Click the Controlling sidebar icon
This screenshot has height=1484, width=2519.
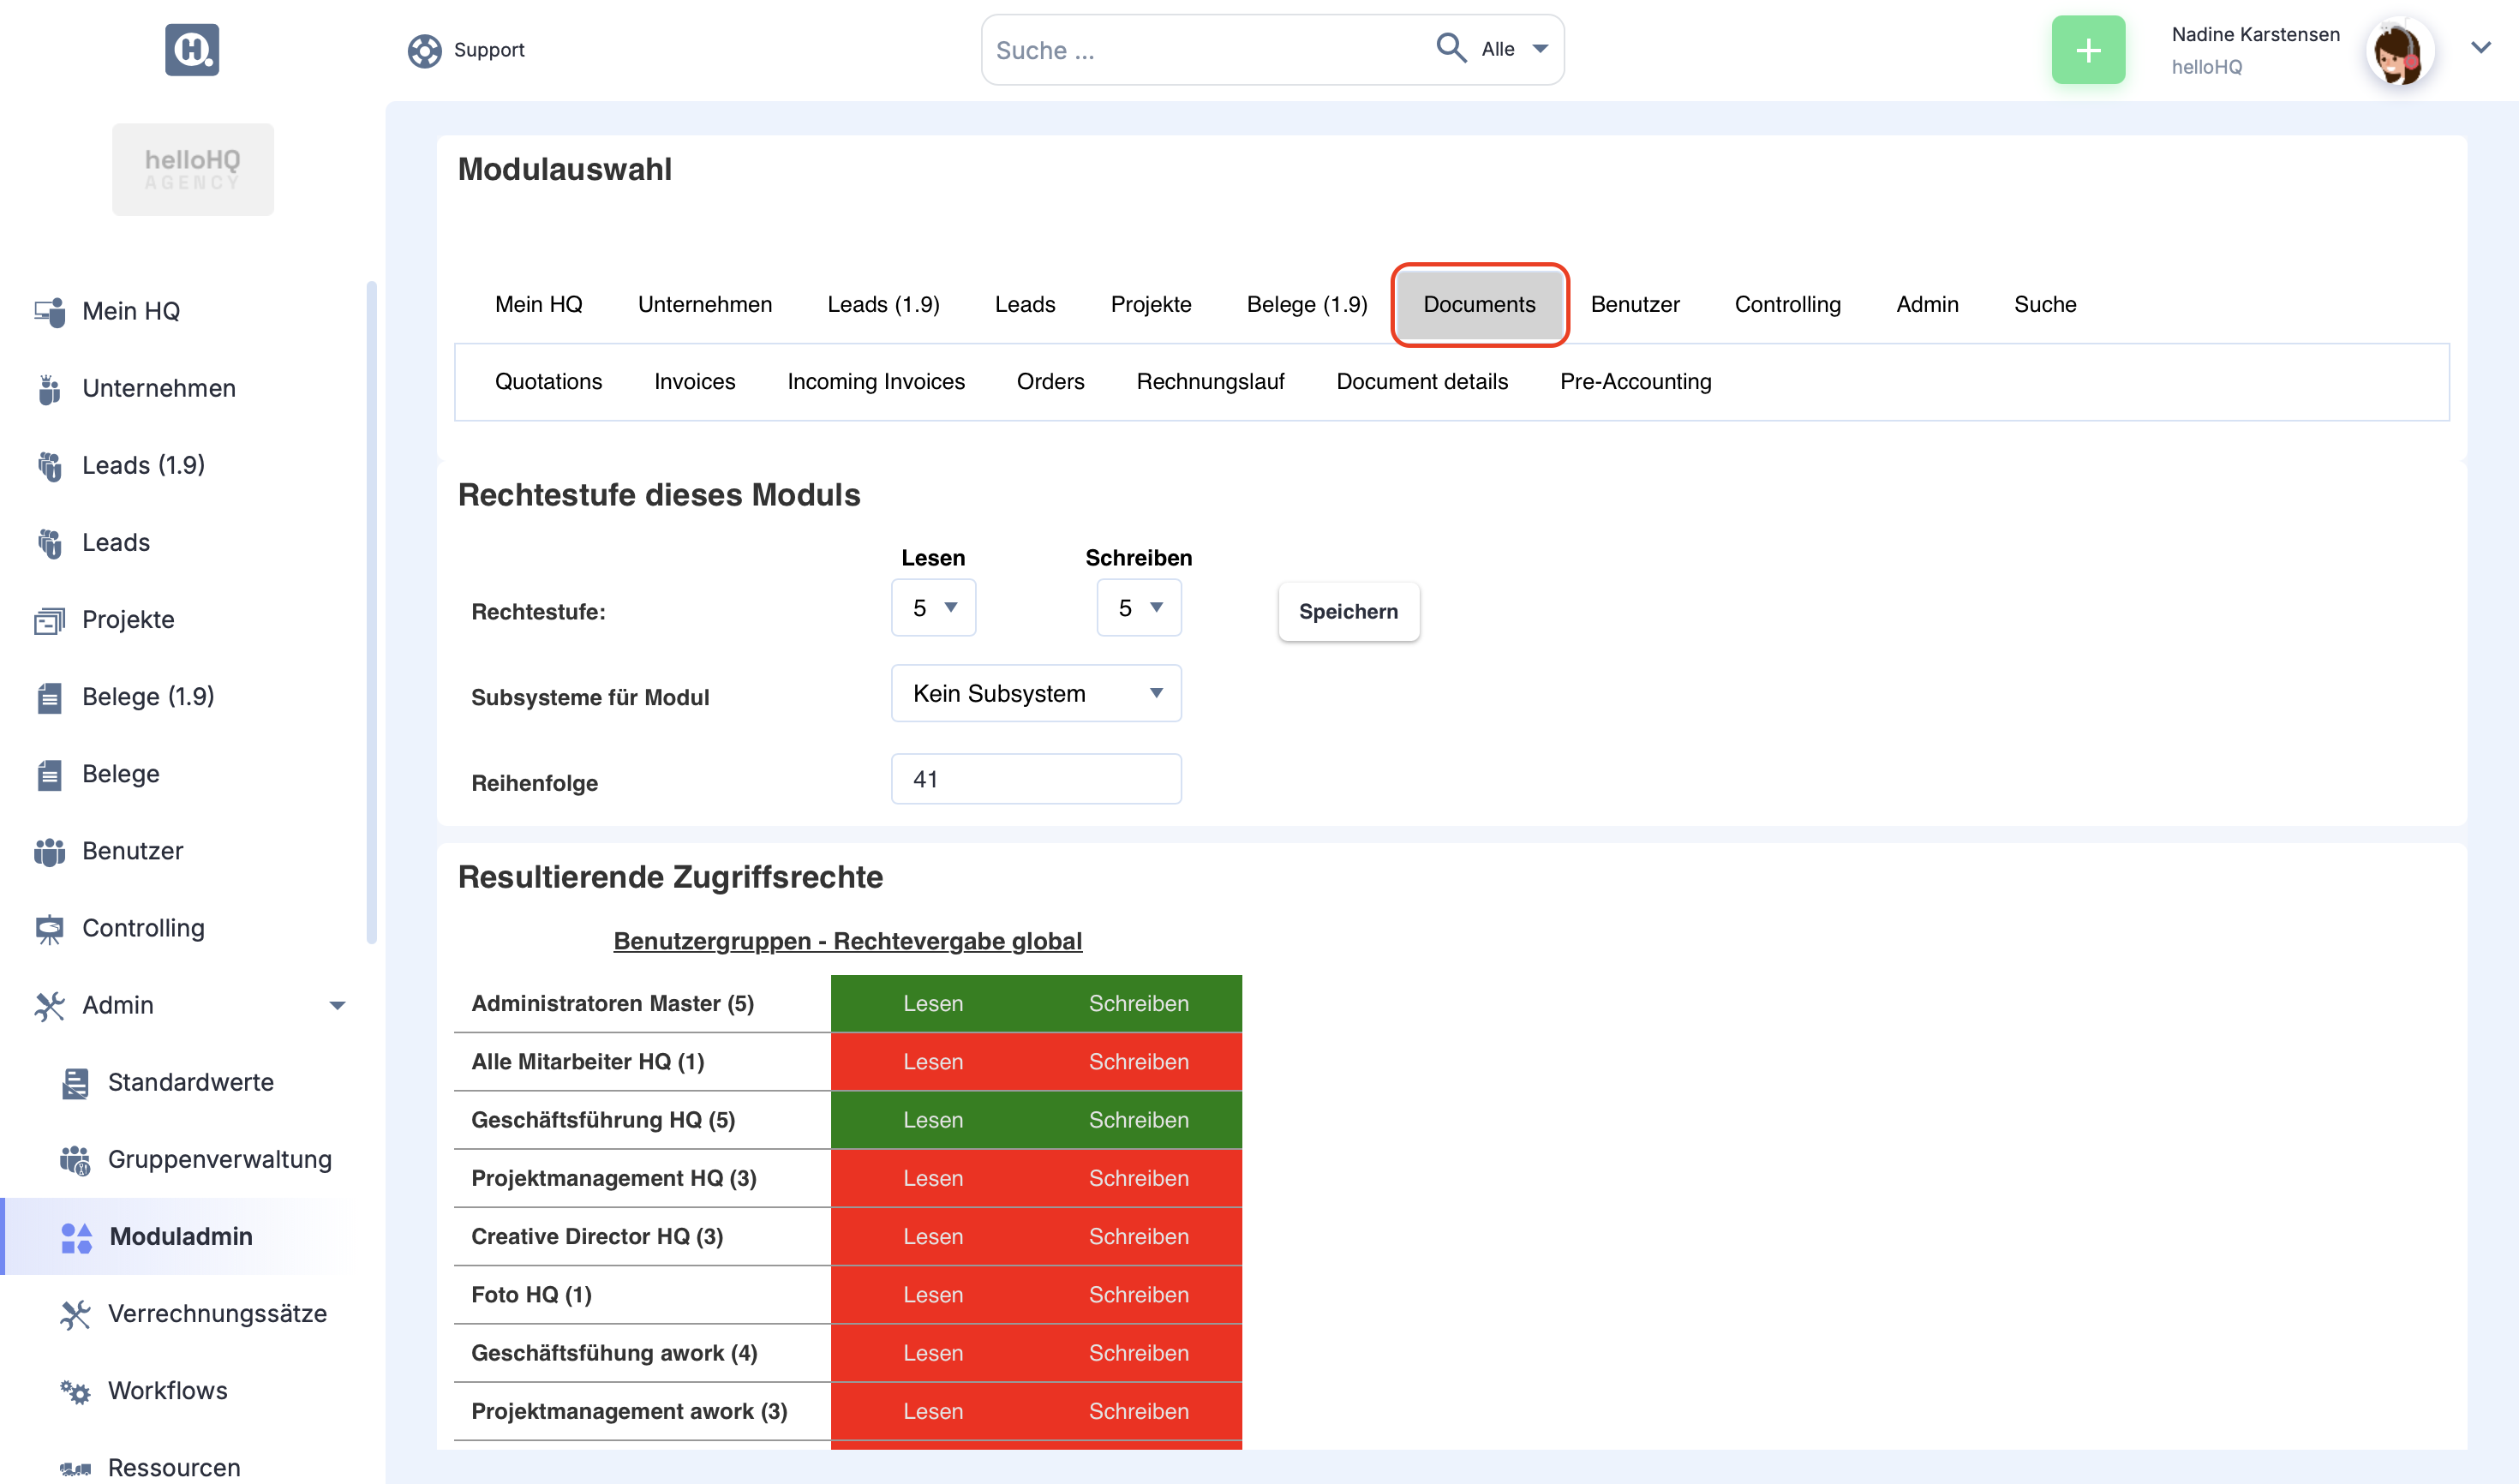coord(49,928)
